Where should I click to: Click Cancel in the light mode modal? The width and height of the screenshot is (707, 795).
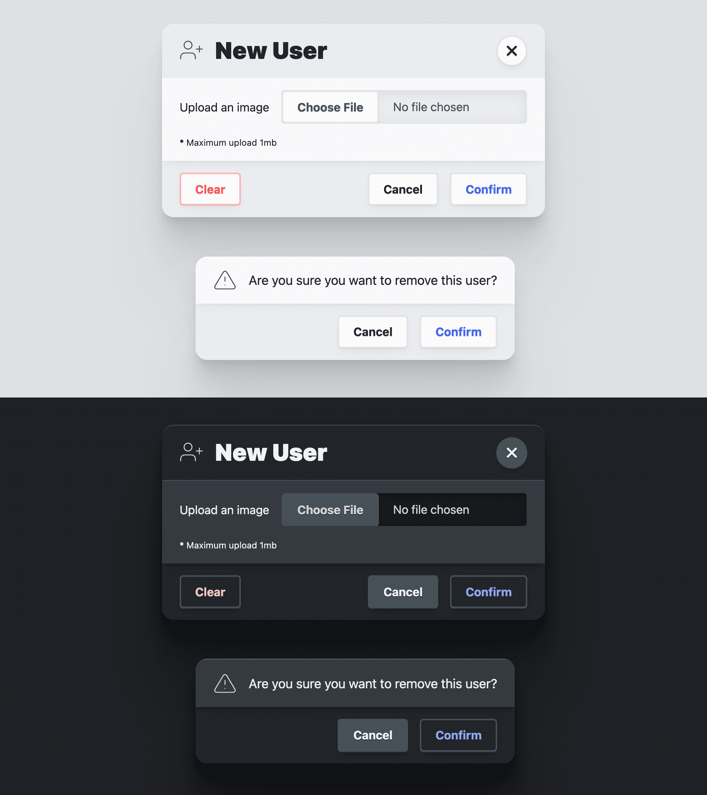pos(402,190)
